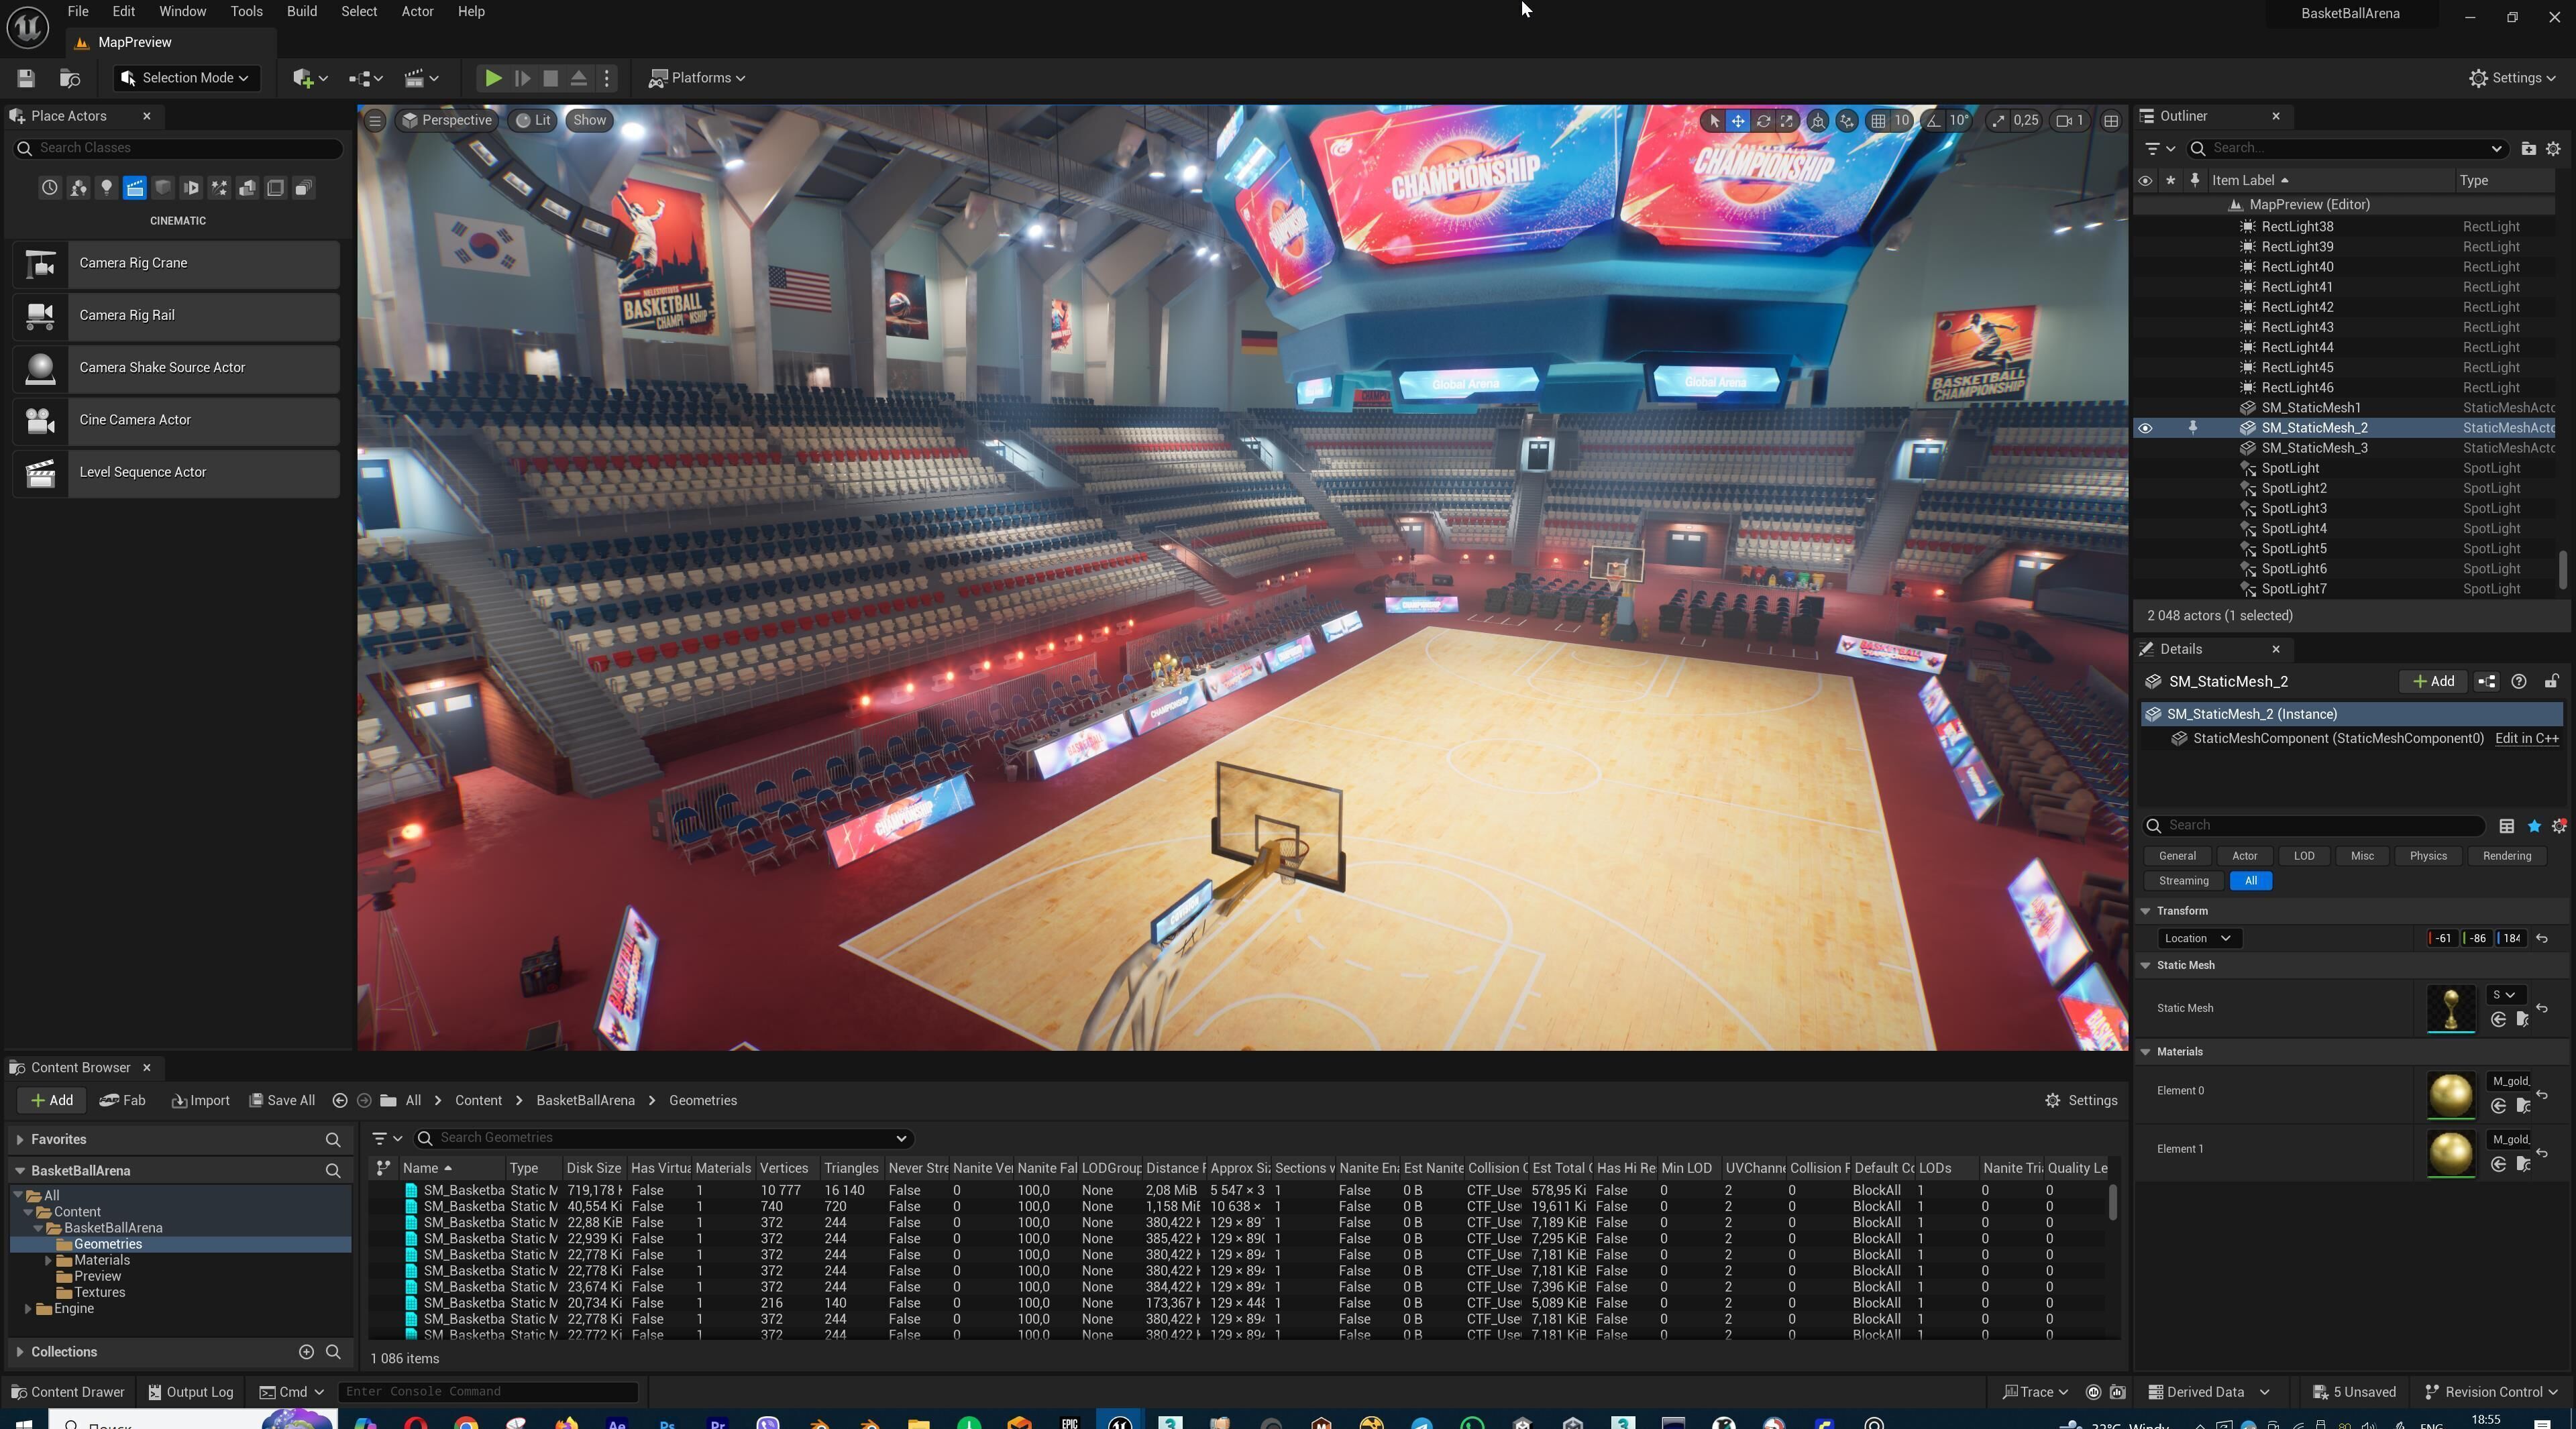Open the viewport layout maximize icon
Viewport: 2576px width, 1429px height.
tap(2111, 121)
